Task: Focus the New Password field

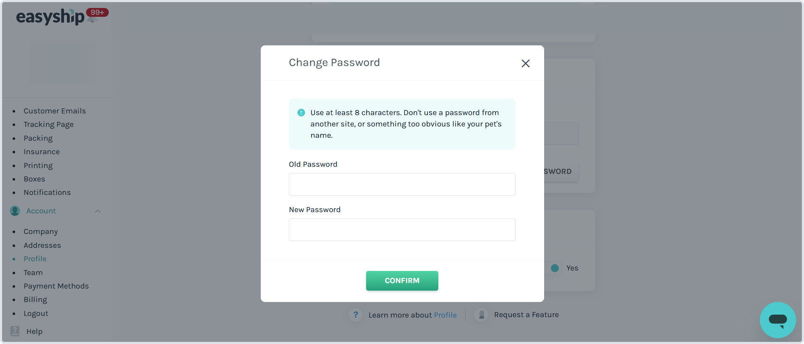Action: (x=402, y=230)
